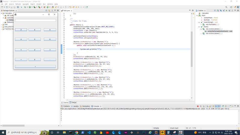Click the Clear Console icon
240x135 pixels.
(207, 106)
